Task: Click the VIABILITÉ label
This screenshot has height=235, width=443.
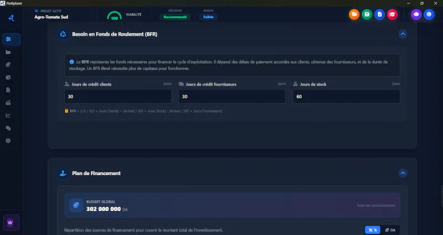Action: coord(133,14)
